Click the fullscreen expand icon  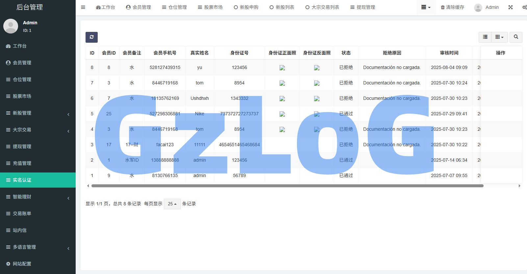pos(510,7)
